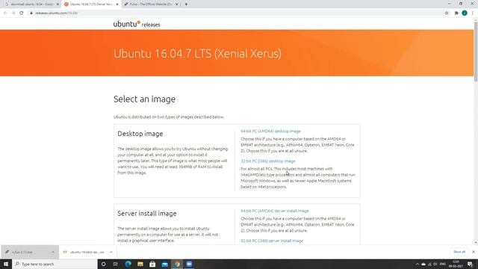Viewport: 478px width, 269px height.
Task: Click the Desktop image heading
Action: pyautogui.click(x=140, y=134)
